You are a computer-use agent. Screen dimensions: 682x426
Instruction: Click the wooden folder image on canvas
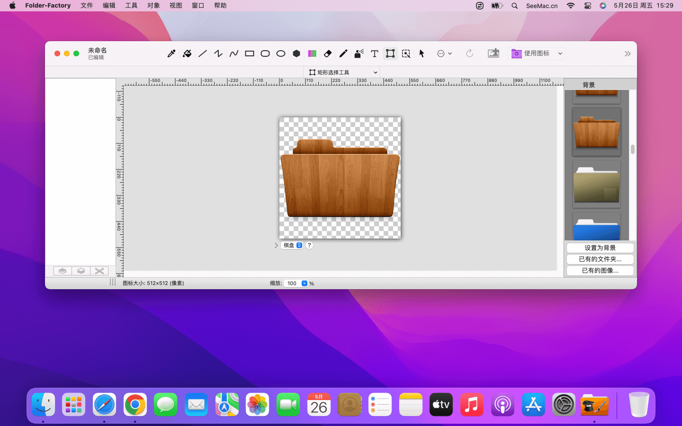pyautogui.click(x=340, y=178)
